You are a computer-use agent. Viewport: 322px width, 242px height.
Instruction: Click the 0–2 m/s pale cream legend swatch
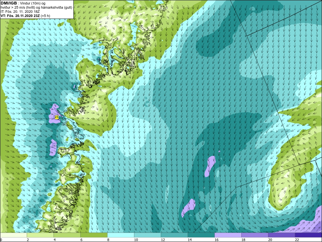click(x=13, y=235)
